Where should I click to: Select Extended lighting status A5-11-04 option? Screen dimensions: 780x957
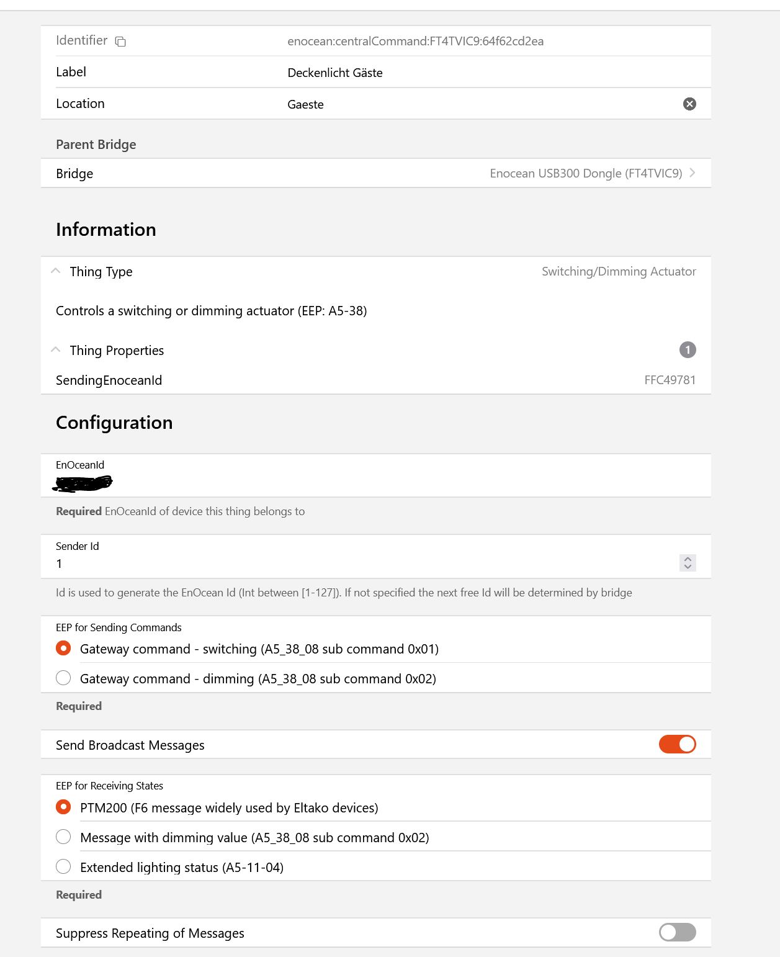pos(63,866)
